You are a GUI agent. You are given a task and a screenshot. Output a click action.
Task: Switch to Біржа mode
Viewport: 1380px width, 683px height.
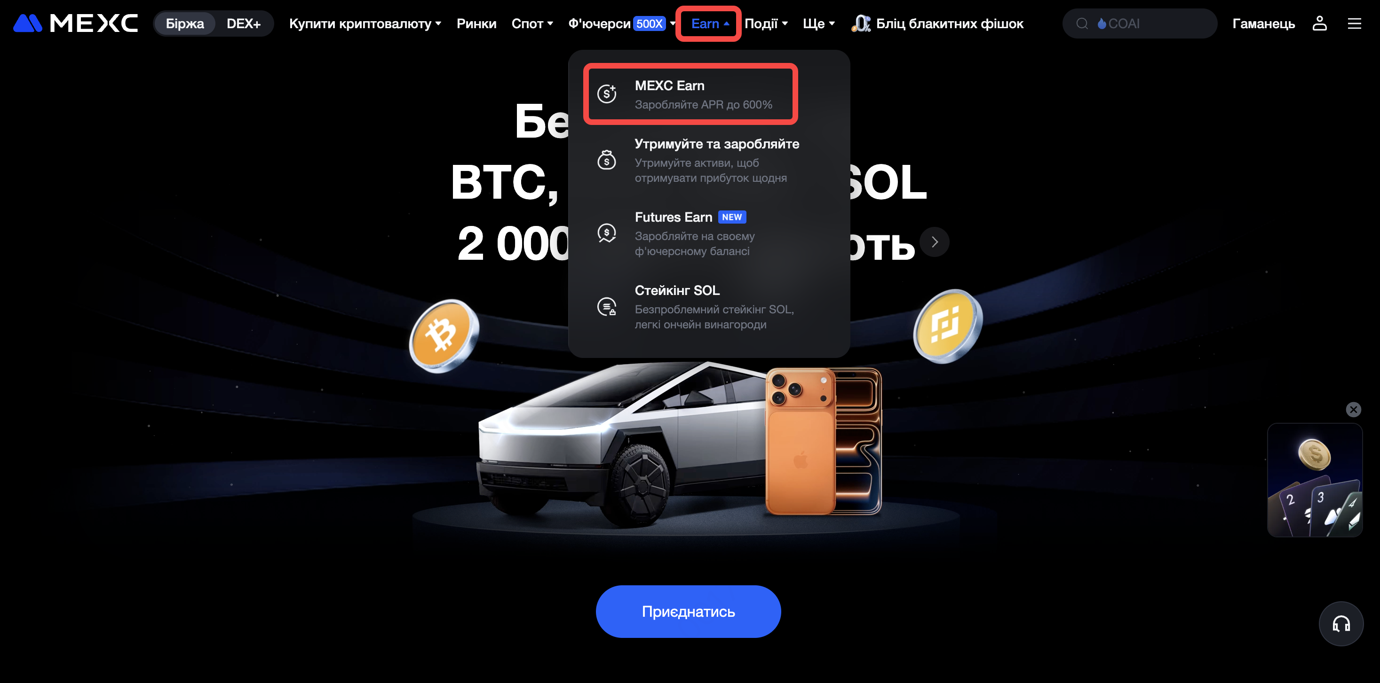pos(185,23)
